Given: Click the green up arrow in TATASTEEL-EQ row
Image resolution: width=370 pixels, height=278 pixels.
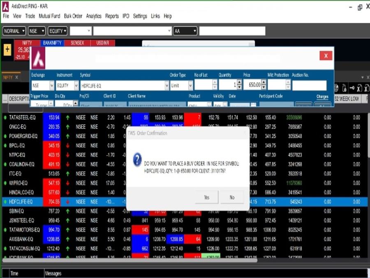Looking at the screenshot, I should coord(68,117).
